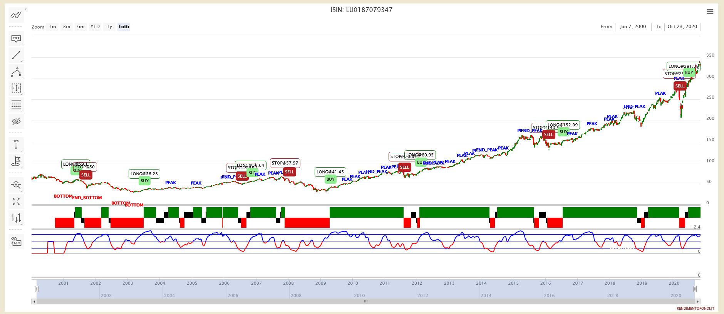Change chart type with OHLC icon
Screen dimensions: 724x314
click(x=16, y=218)
